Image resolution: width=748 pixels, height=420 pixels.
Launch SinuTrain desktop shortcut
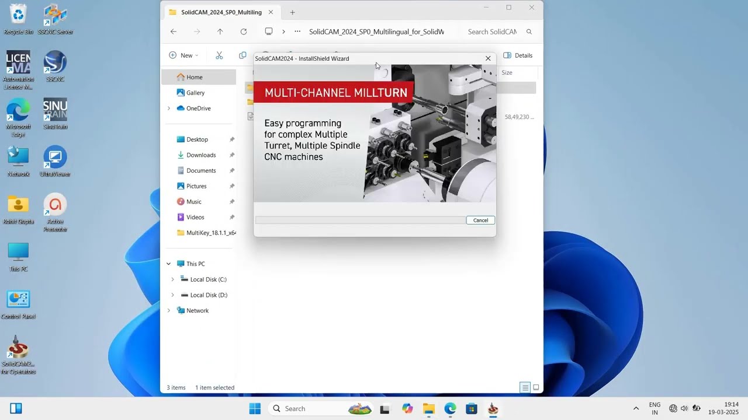[55, 114]
